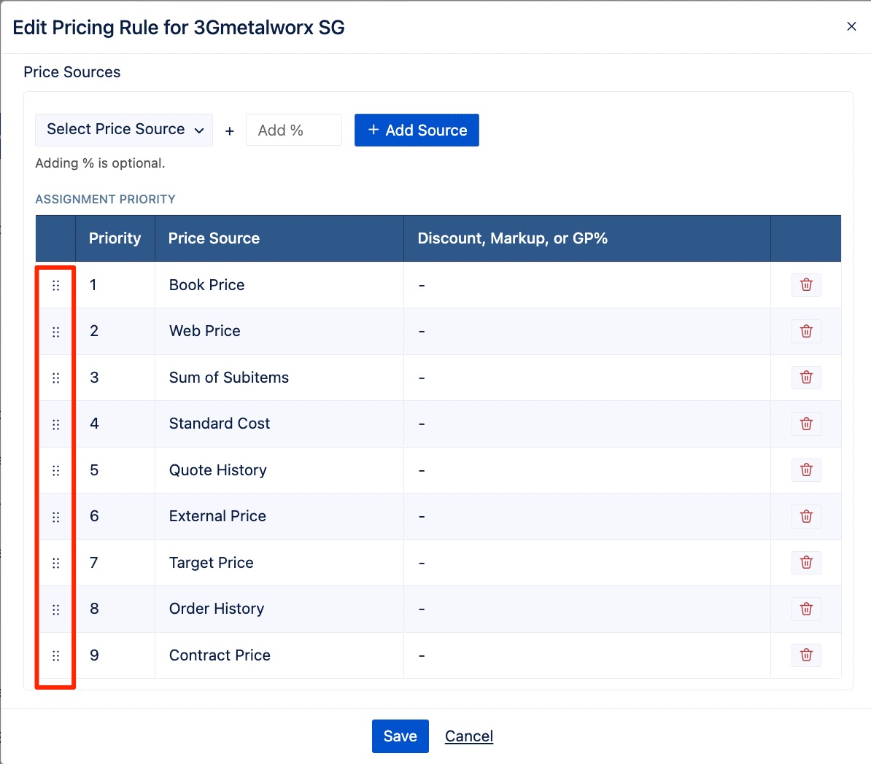Screen dimensions: 871x764
Task: Delete the Order History source
Action: tap(806, 609)
